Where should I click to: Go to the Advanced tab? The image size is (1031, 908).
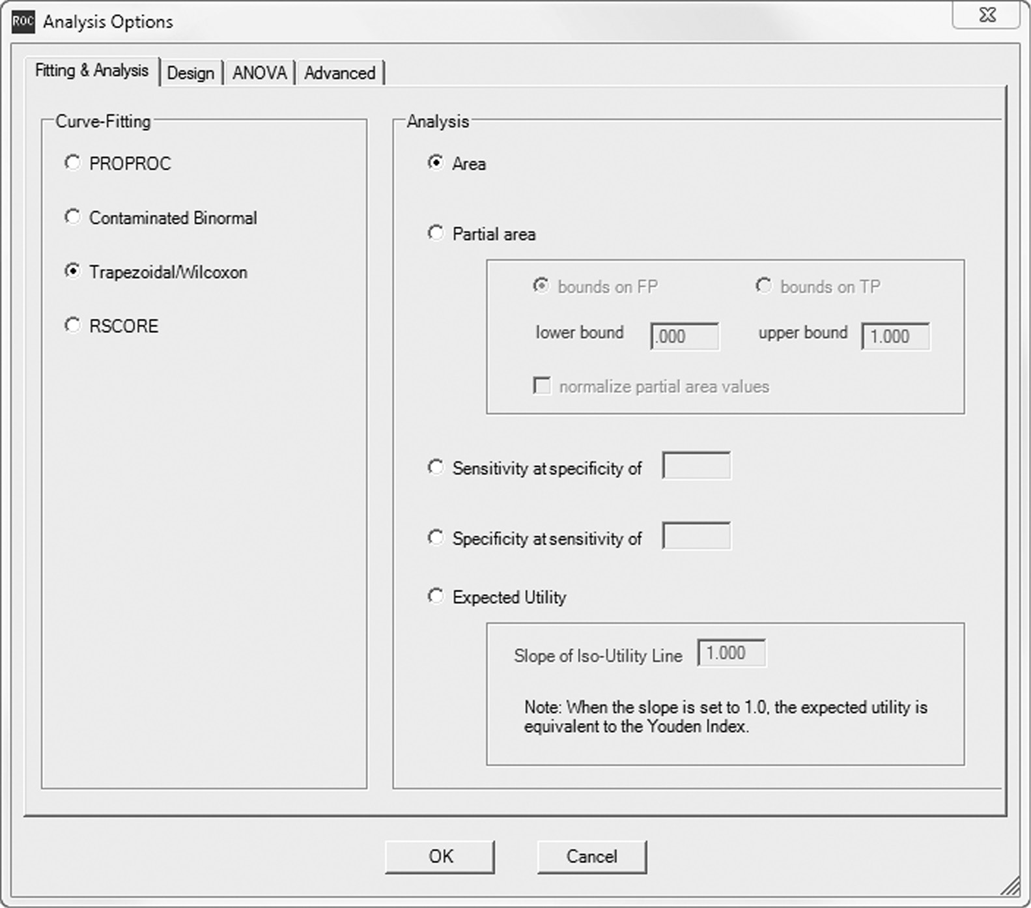(x=339, y=73)
